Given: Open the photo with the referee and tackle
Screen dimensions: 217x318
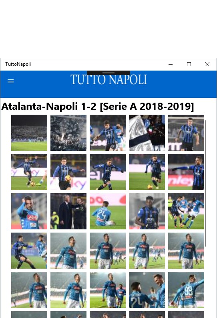Looking at the screenshot, I should 186,211.
